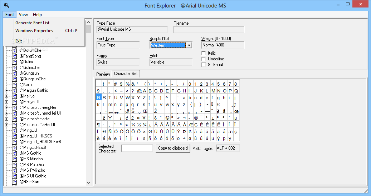Click the TrueType icon beside @MS Mincho
This screenshot has height=196, width=371.
[x=15, y=159]
